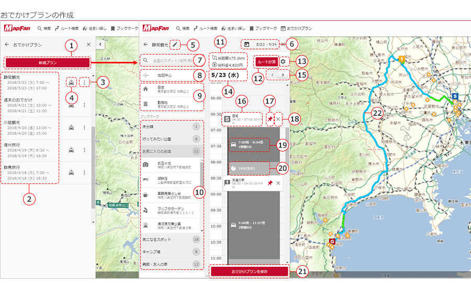Screen dimensions: 471x283
Task: Toggle pin on 友達の家 timeline card
Action: pyautogui.click(x=270, y=183)
